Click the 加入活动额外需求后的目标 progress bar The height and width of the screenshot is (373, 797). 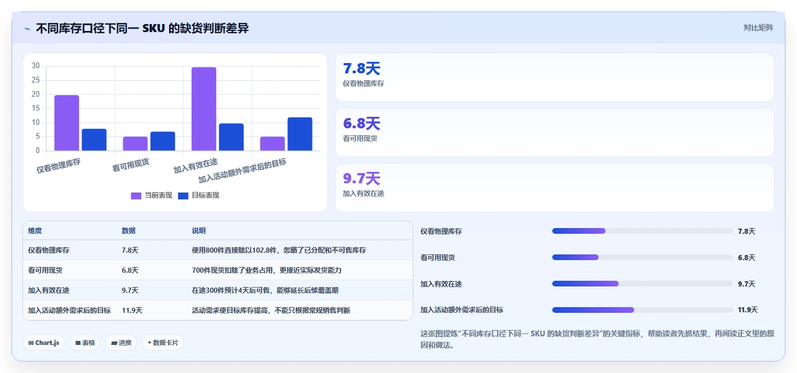tap(642, 310)
